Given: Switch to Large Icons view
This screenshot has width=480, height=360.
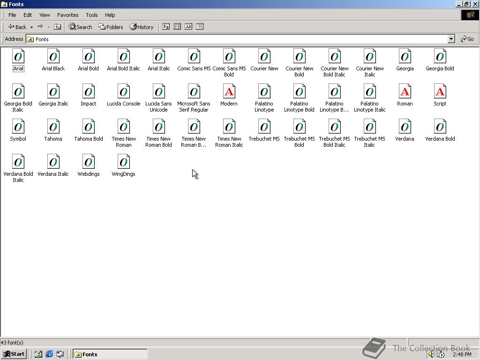Looking at the screenshot, I should coord(165,27).
